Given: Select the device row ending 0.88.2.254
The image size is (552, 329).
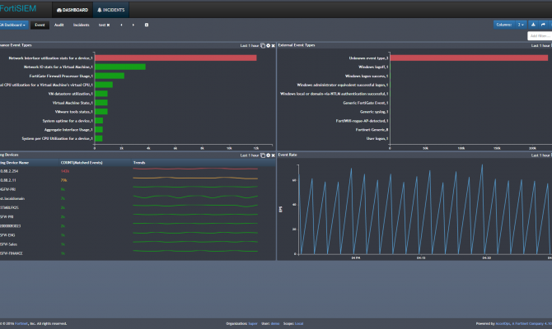Looking at the screenshot, I should pos(138,171).
